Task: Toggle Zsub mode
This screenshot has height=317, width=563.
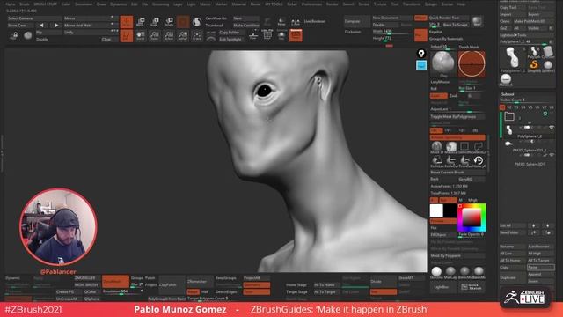Action: click(x=454, y=96)
